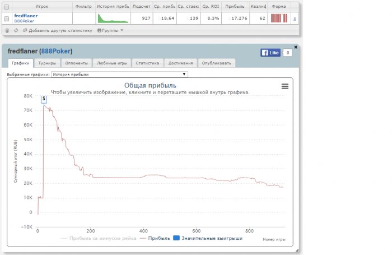
Task: Click the red Форма bars graphic
Action: pyautogui.click(x=279, y=18)
